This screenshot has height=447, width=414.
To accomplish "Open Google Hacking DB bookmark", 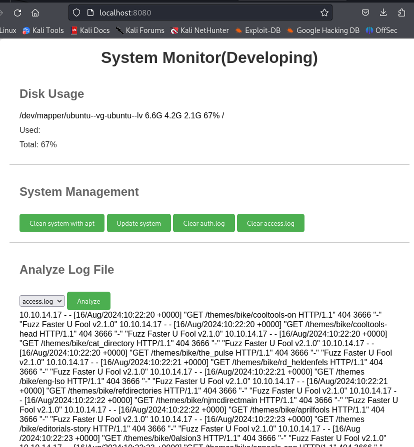I will coord(323,30).
